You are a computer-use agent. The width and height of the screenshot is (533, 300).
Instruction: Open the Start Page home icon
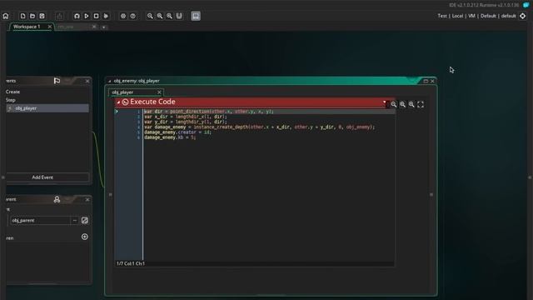pyautogui.click(x=6, y=16)
